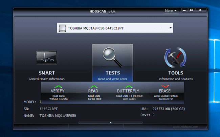Click the hard drive icon in drive selector

click(x=62, y=28)
